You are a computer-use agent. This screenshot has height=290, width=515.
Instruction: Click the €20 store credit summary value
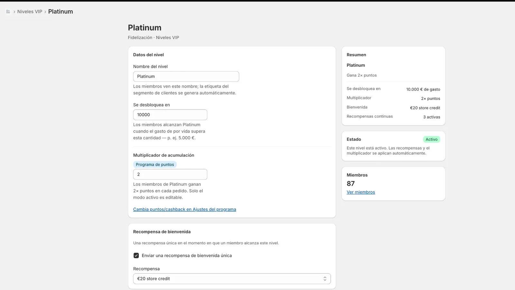425,108
